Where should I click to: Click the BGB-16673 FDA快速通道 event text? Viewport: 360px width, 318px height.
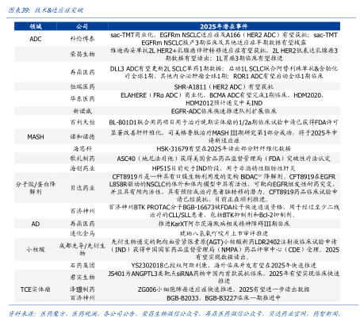pos(224,211)
